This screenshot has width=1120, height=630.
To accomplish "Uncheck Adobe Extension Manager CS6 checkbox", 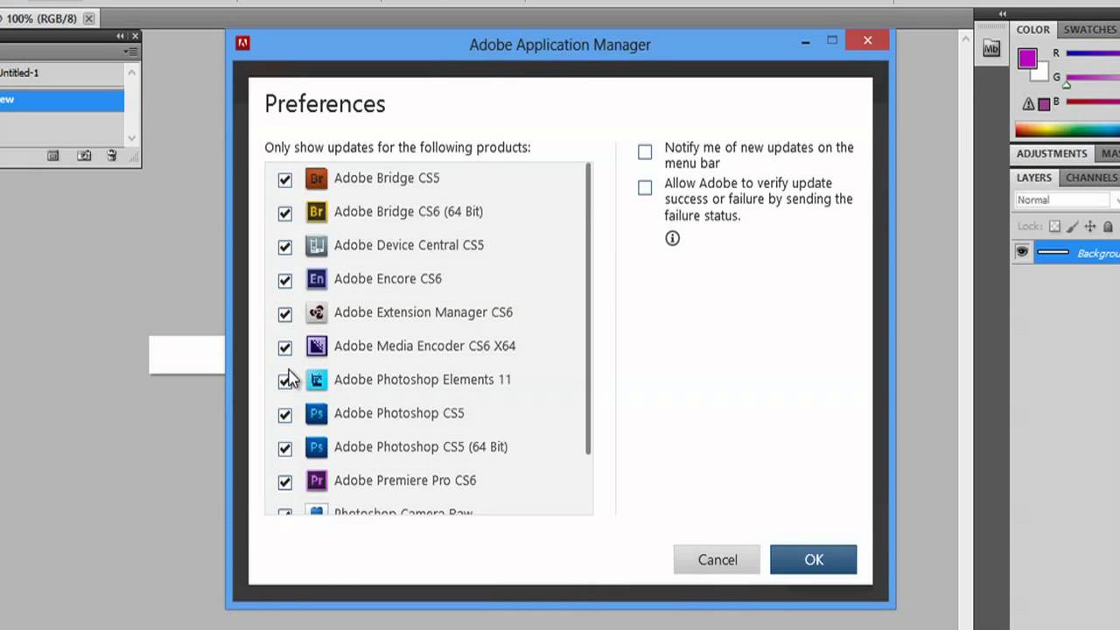I will (285, 313).
